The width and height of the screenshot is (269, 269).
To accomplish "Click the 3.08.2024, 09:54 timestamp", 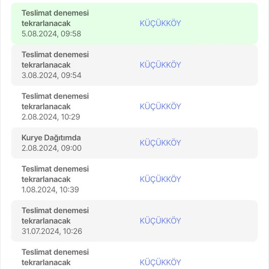I will point(51,75).
